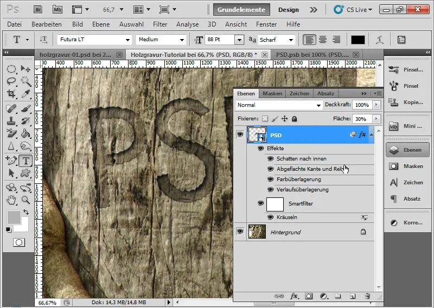Hide the PSD layer

click(x=240, y=135)
